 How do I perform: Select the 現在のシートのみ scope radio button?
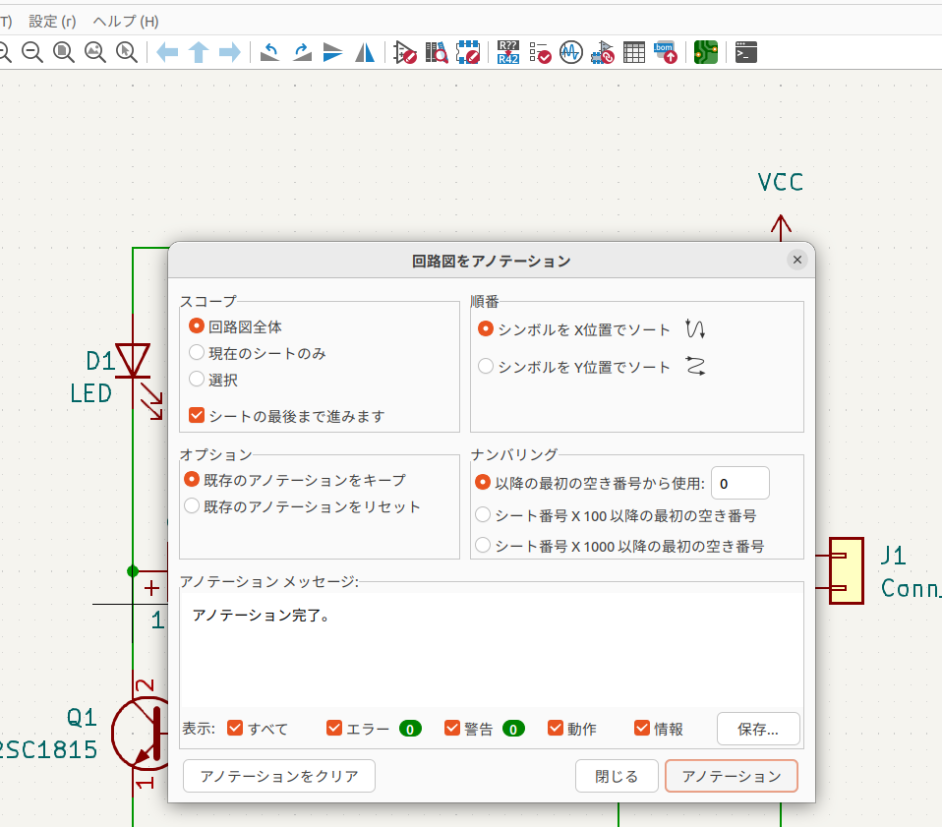point(197,353)
